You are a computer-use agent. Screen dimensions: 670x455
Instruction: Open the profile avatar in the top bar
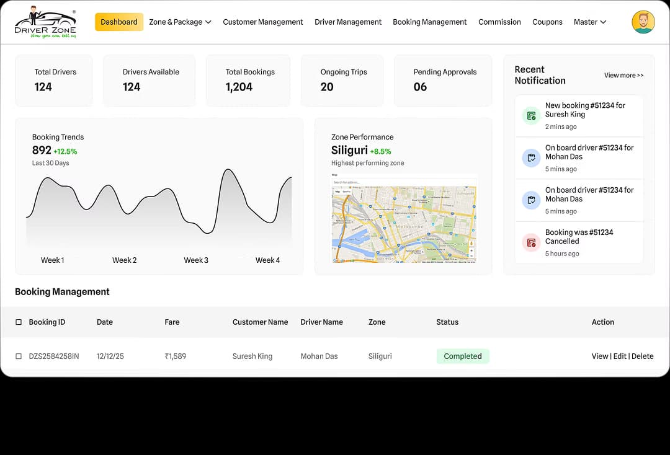coord(643,21)
